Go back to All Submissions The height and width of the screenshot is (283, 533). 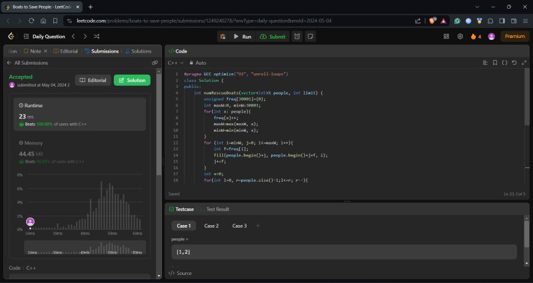point(27,63)
